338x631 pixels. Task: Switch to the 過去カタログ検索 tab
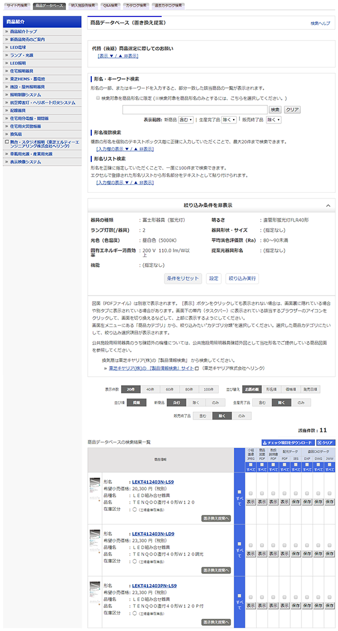pos(168,6)
